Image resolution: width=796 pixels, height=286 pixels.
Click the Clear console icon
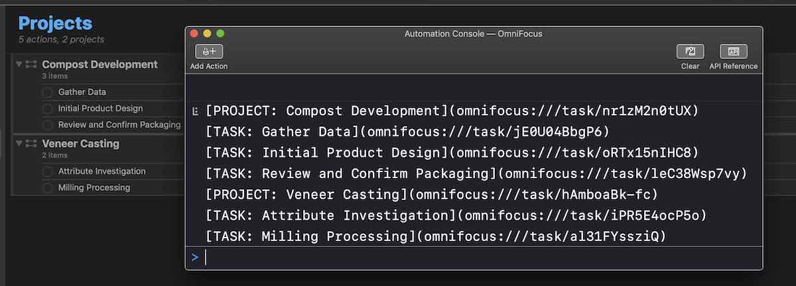(690, 51)
